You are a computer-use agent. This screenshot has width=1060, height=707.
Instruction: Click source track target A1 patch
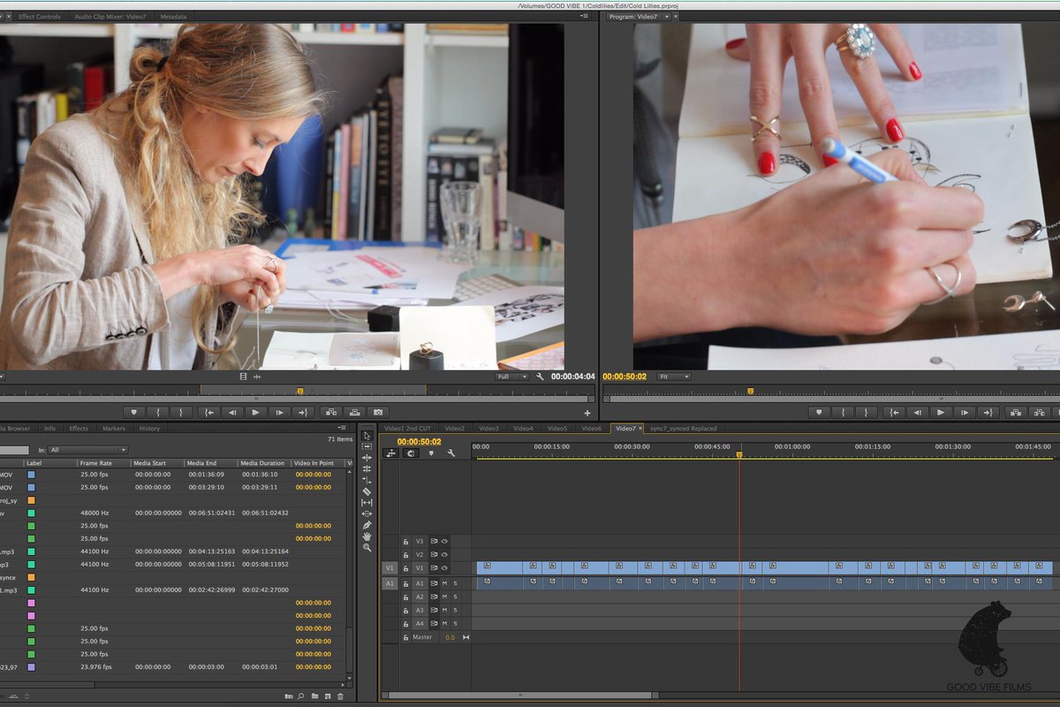pos(390,583)
